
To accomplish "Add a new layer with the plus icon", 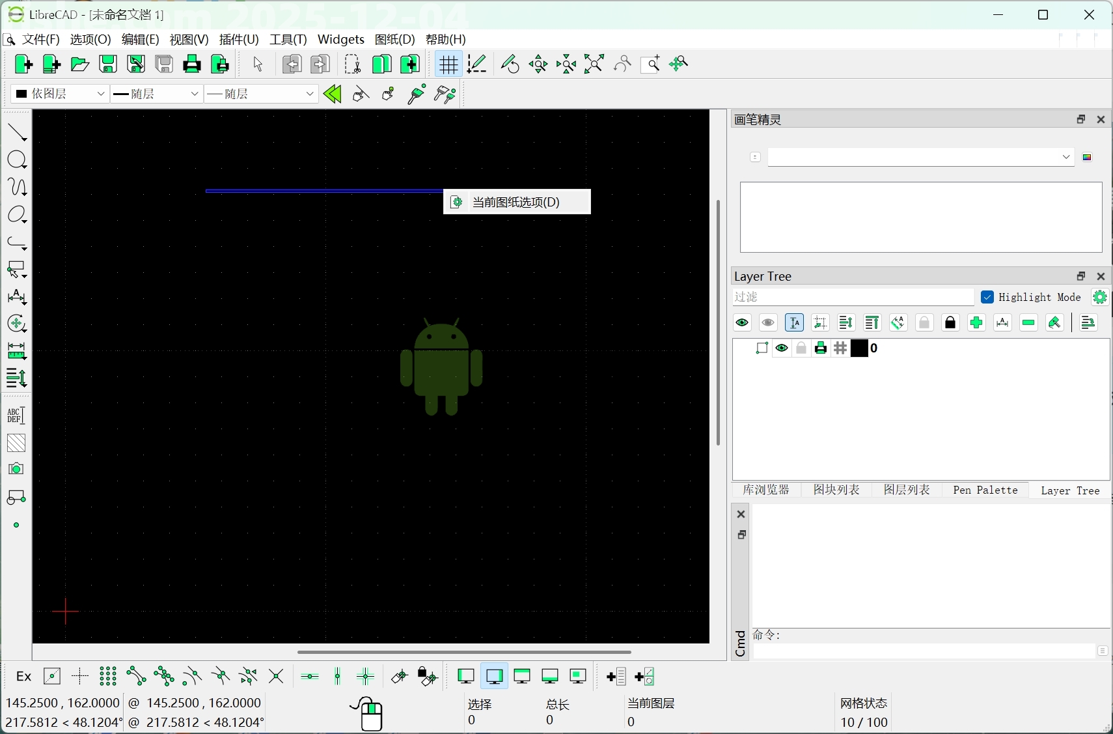I will (x=976, y=323).
